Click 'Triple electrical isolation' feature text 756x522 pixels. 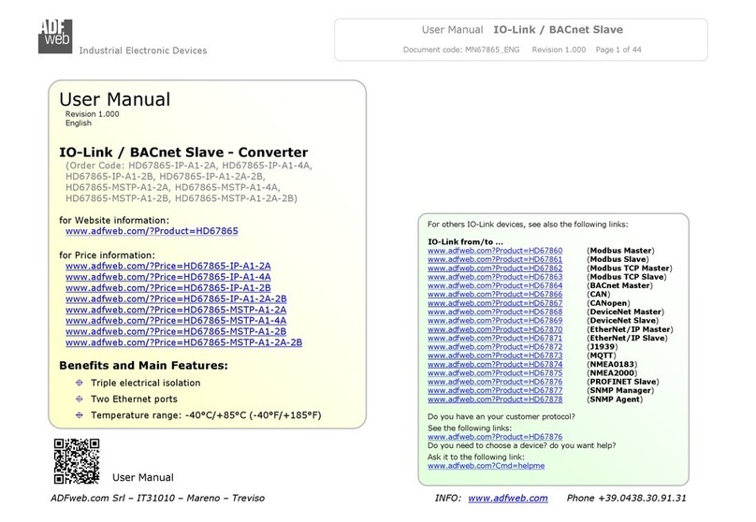pyautogui.click(x=146, y=383)
